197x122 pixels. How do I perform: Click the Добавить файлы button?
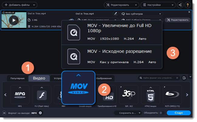point(19,5)
